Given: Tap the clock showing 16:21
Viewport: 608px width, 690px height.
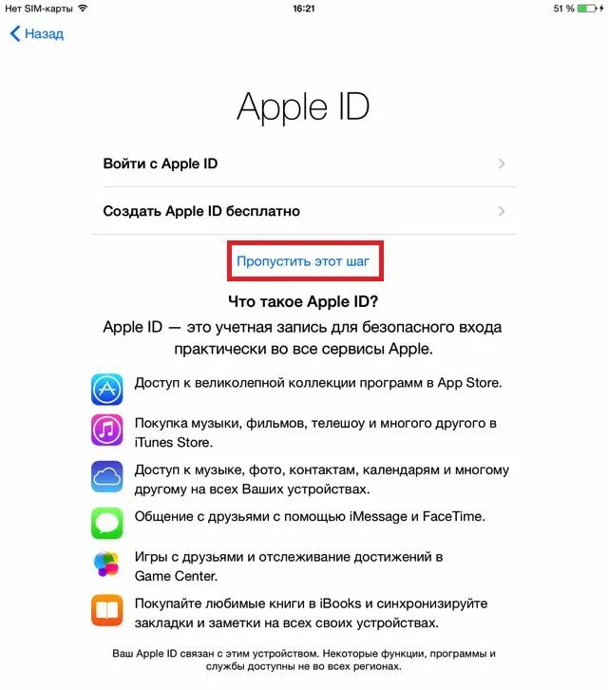Looking at the screenshot, I should (x=304, y=9).
